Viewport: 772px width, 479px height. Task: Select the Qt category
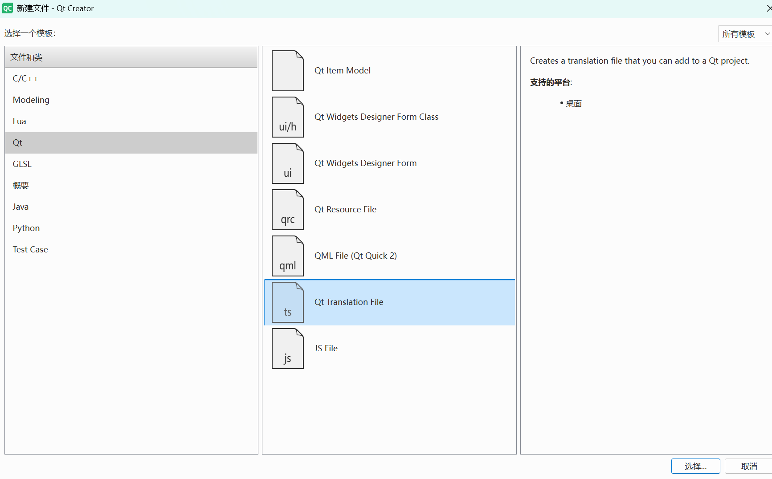131,143
